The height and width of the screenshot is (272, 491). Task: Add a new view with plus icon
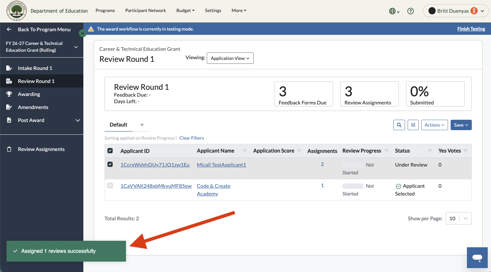[142, 125]
